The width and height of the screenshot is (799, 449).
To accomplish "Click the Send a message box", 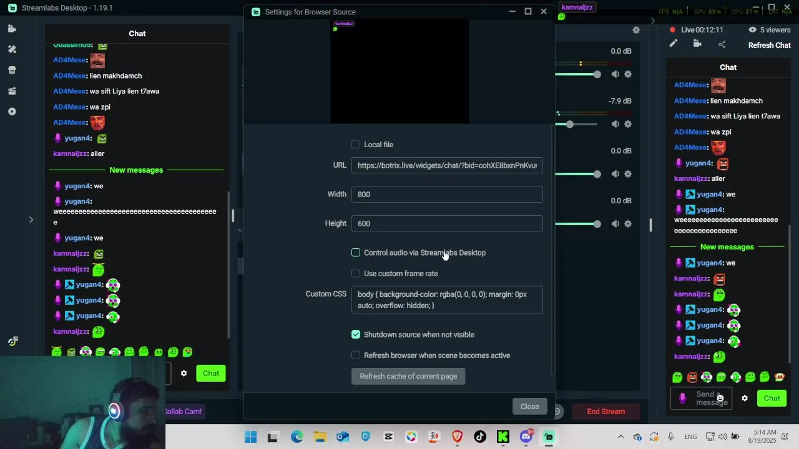I will [701, 398].
